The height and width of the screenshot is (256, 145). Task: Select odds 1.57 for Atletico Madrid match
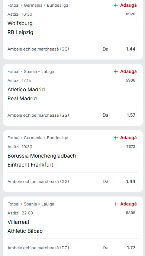click(131, 115)
